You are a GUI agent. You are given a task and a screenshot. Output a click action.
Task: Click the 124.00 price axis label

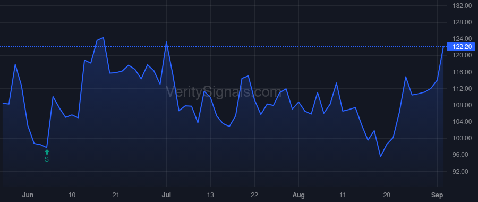(x=462, y=39)
